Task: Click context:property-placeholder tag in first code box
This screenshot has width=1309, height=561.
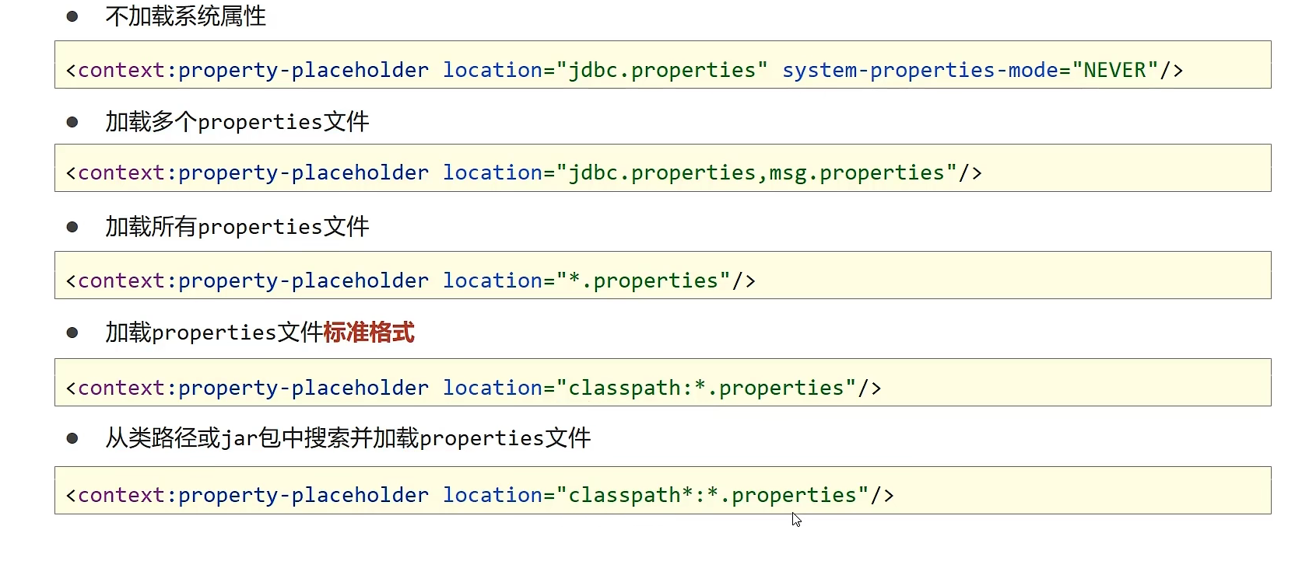Action: (253, 70)
